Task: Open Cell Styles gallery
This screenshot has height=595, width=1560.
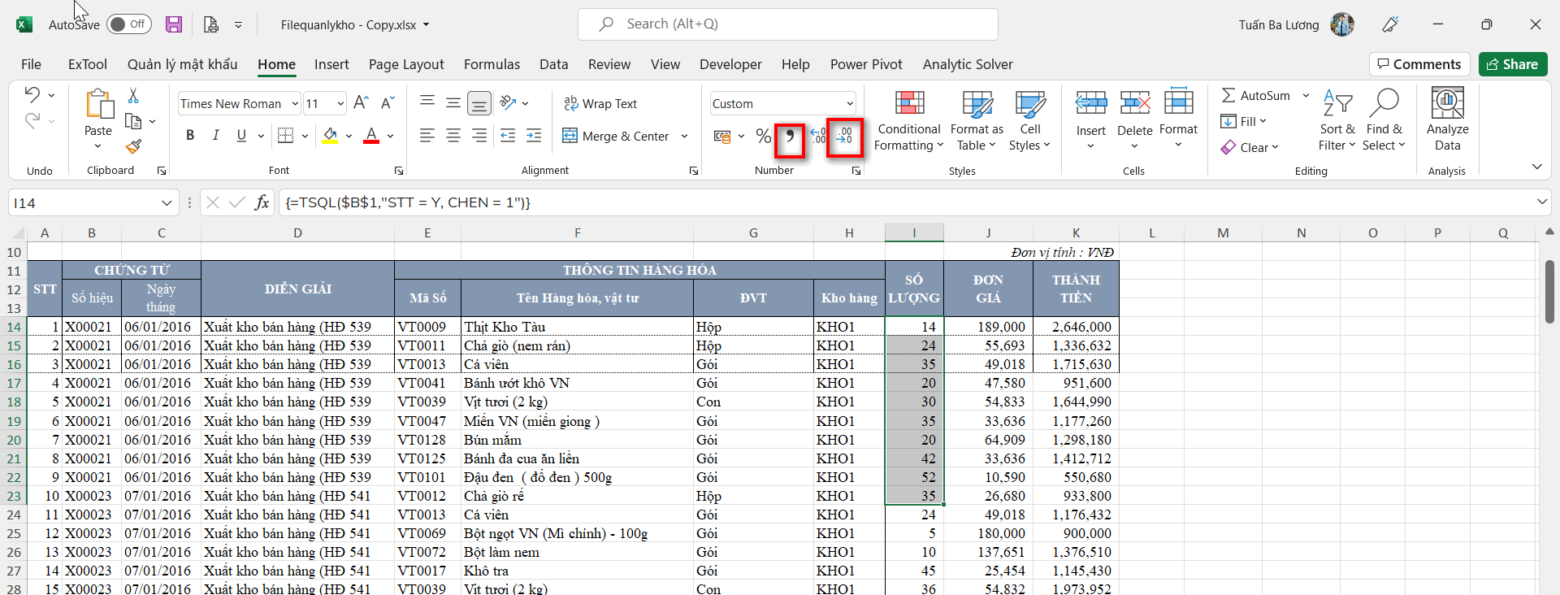Action: pyautogui.click(x=1029, y=120)
